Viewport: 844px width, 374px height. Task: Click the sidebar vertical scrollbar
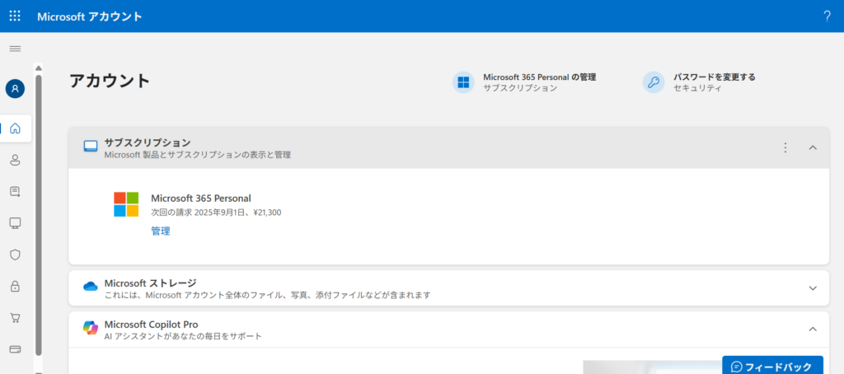(38, 215)
